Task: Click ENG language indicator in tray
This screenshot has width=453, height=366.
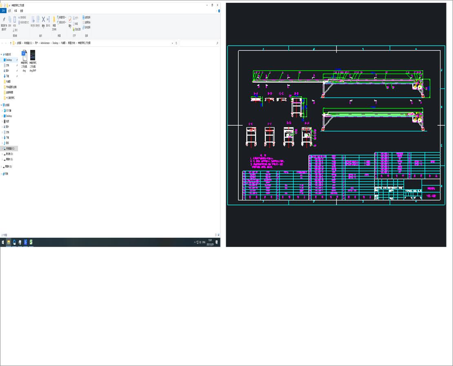Action: [204, 242]
